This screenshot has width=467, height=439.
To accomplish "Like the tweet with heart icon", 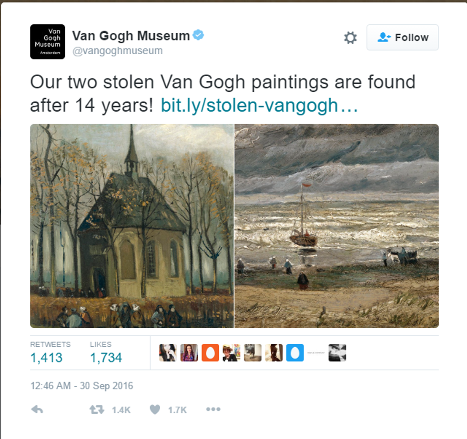I will click(x=155, y=410).
